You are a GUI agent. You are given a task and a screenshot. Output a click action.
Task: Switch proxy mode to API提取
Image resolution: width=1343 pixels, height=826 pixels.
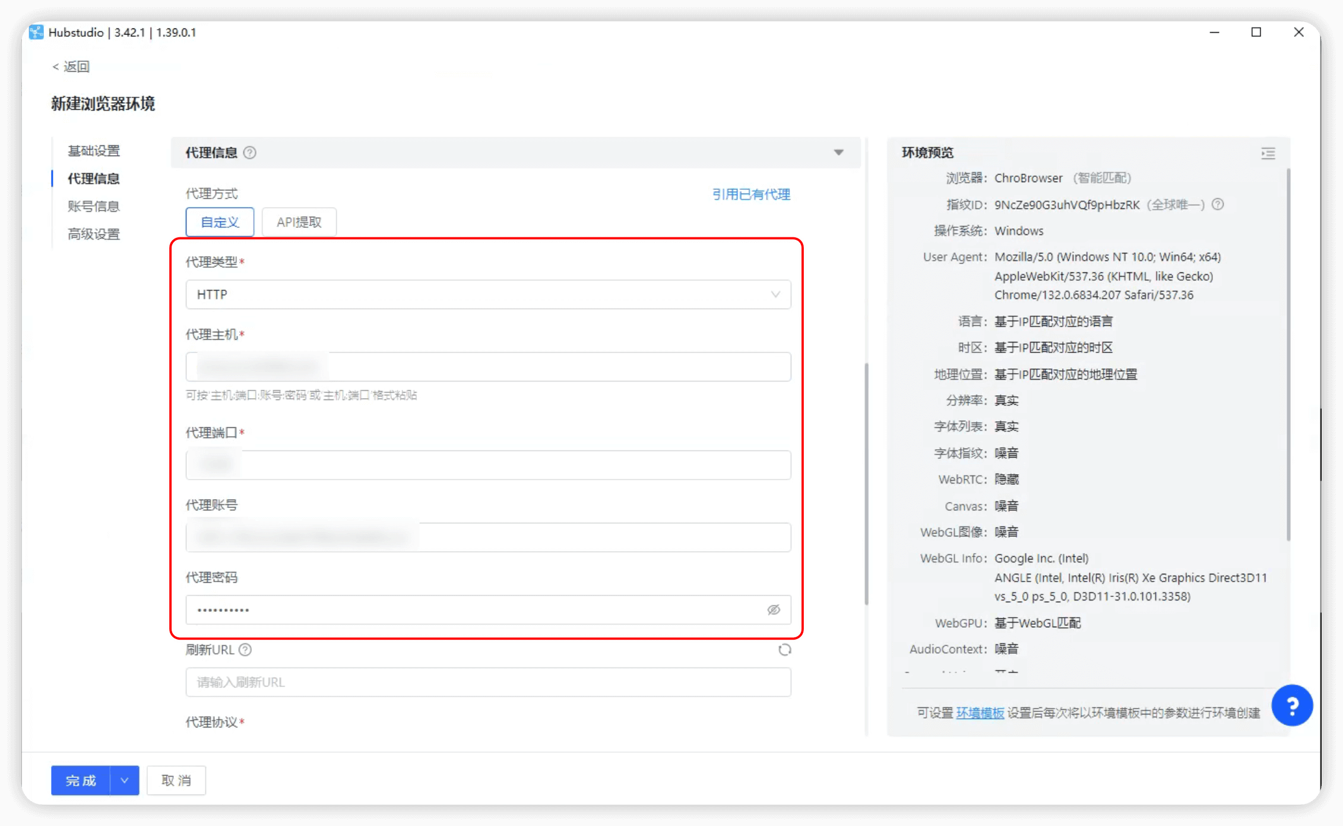(299, 222)
